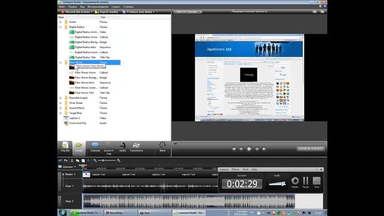This screenshot has height=216, width=384.
Task: Click Pause in the recorder window
Action: (305, 182)
